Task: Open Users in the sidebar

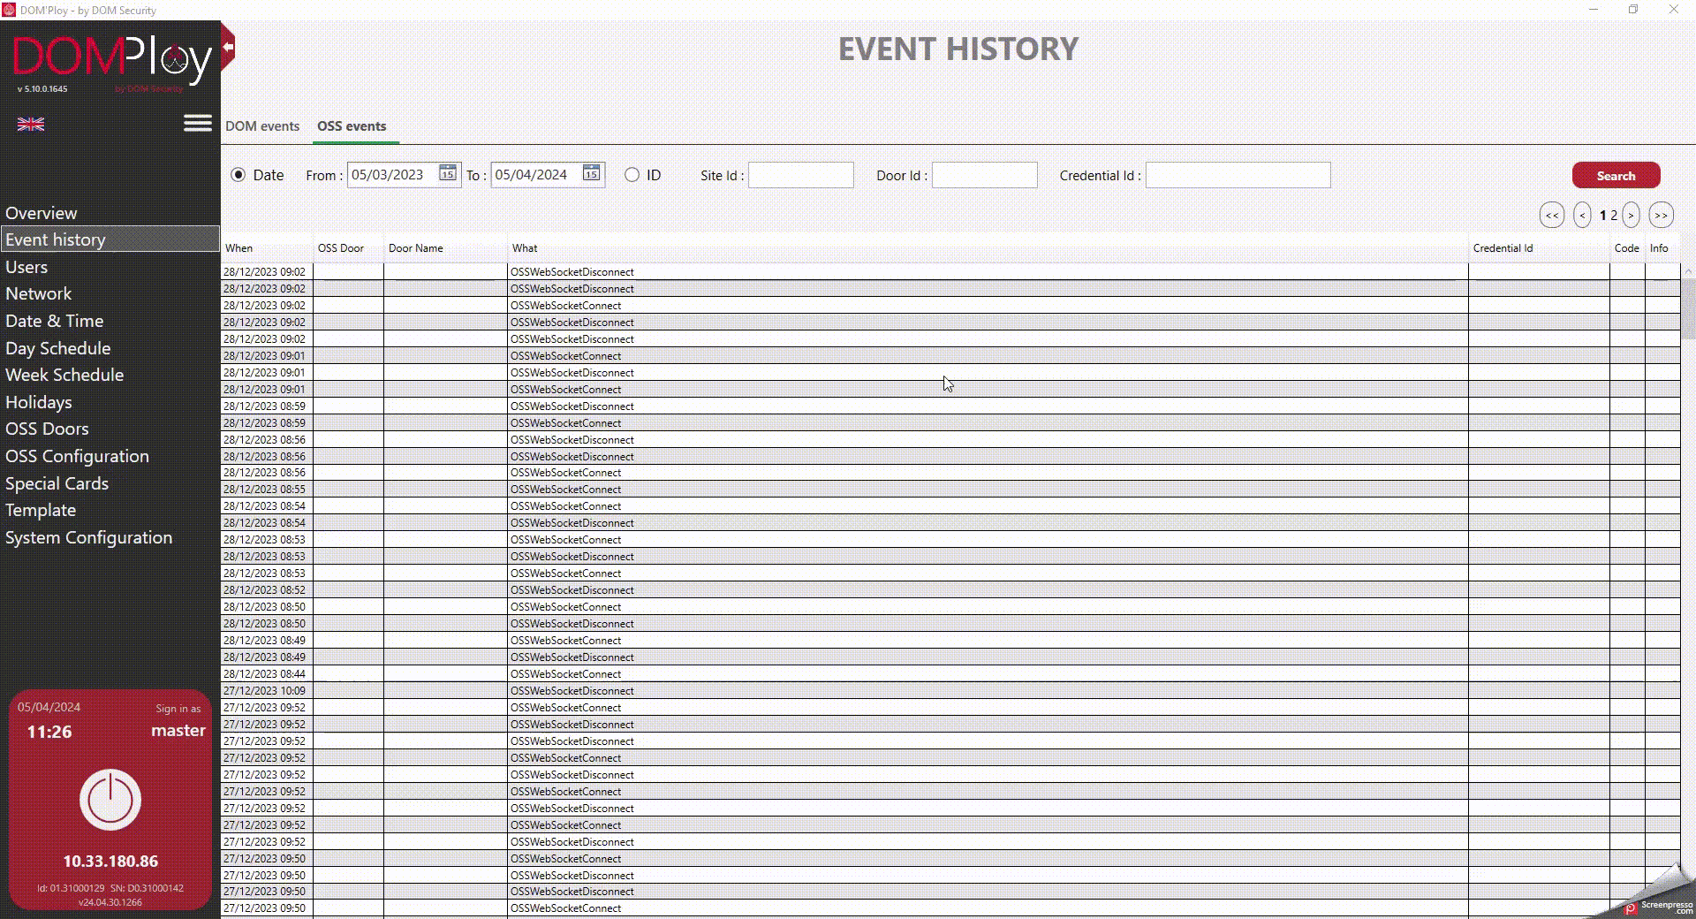Action: click(26, 267)
